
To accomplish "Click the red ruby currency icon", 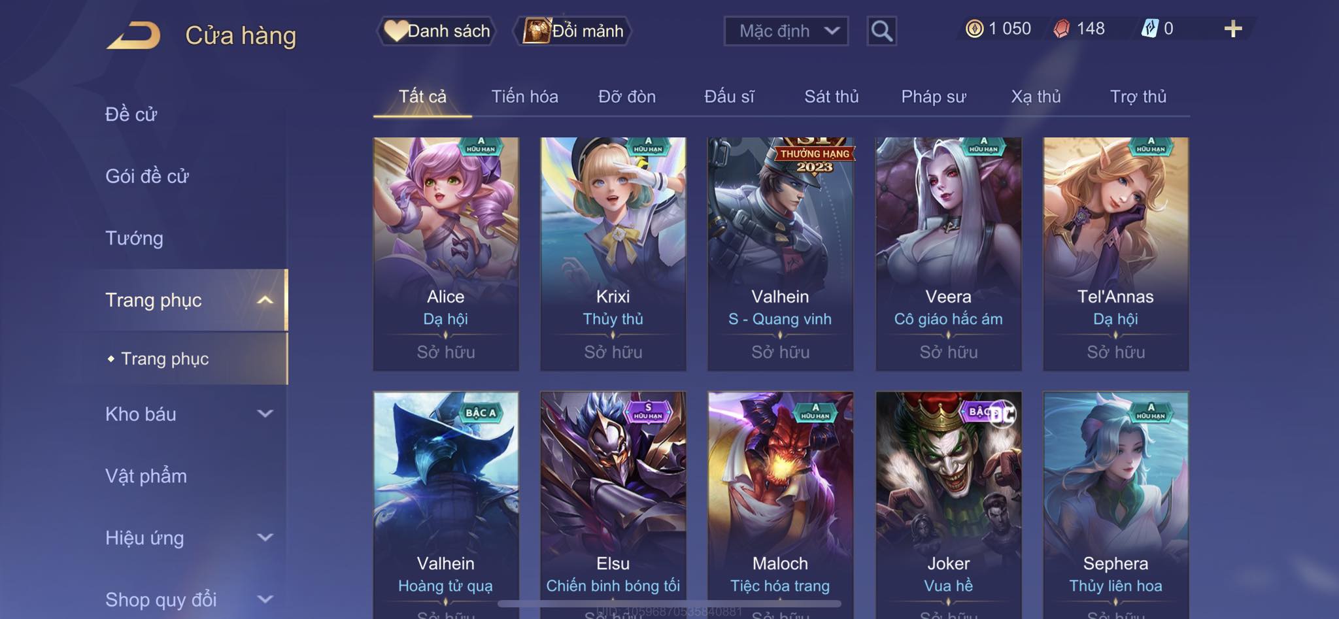I will tap(1062, 29).
